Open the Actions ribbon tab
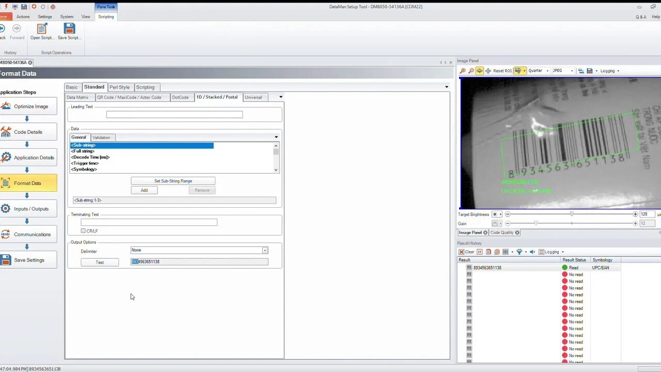This screenshot has width=661, height=372. 23,17
